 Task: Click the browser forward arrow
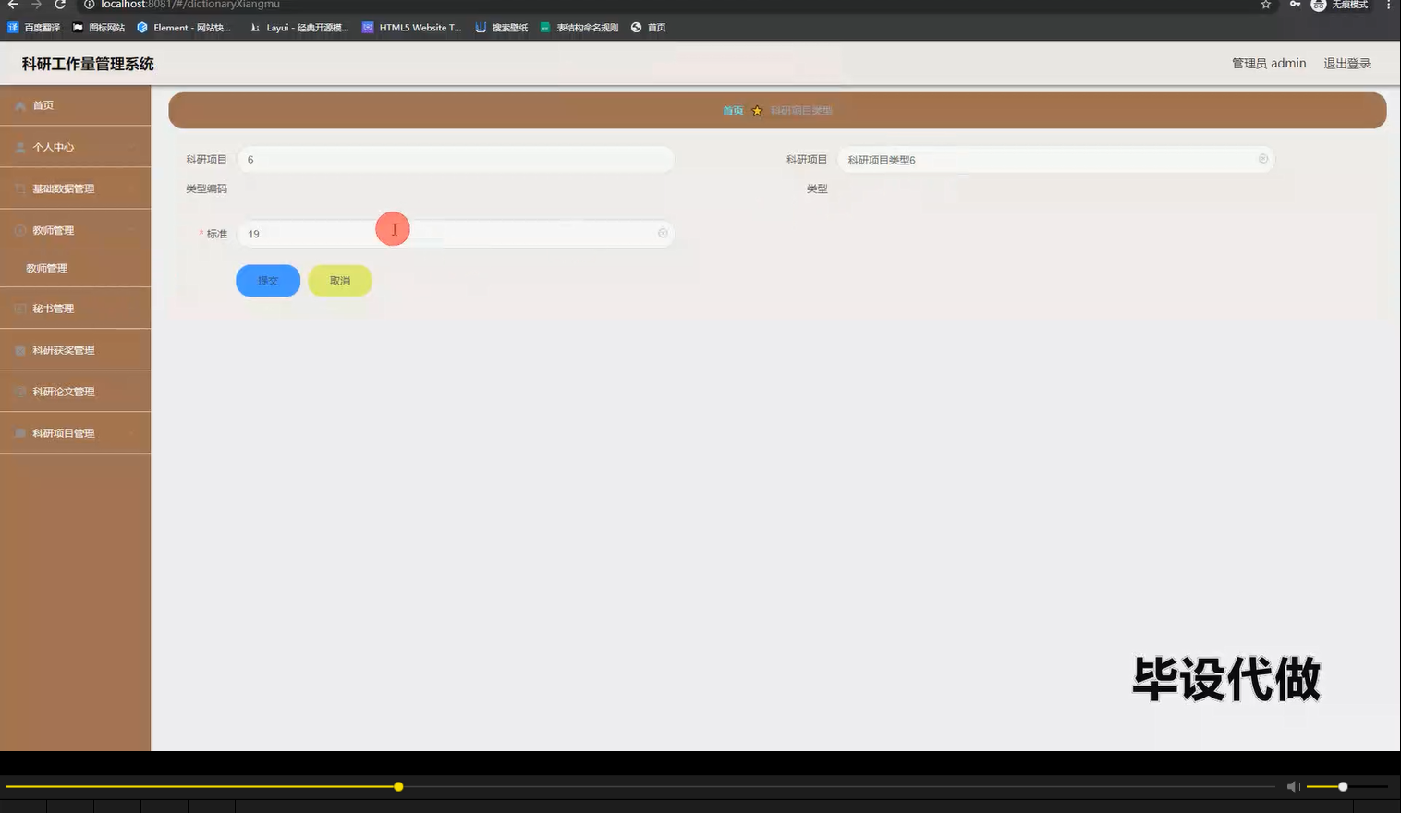pos(37,5)
